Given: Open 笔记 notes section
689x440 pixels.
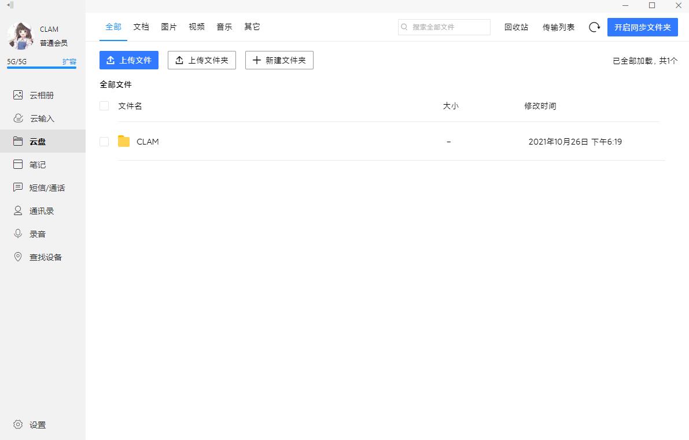Looking at the screenshot, I should tap(43, 165).
